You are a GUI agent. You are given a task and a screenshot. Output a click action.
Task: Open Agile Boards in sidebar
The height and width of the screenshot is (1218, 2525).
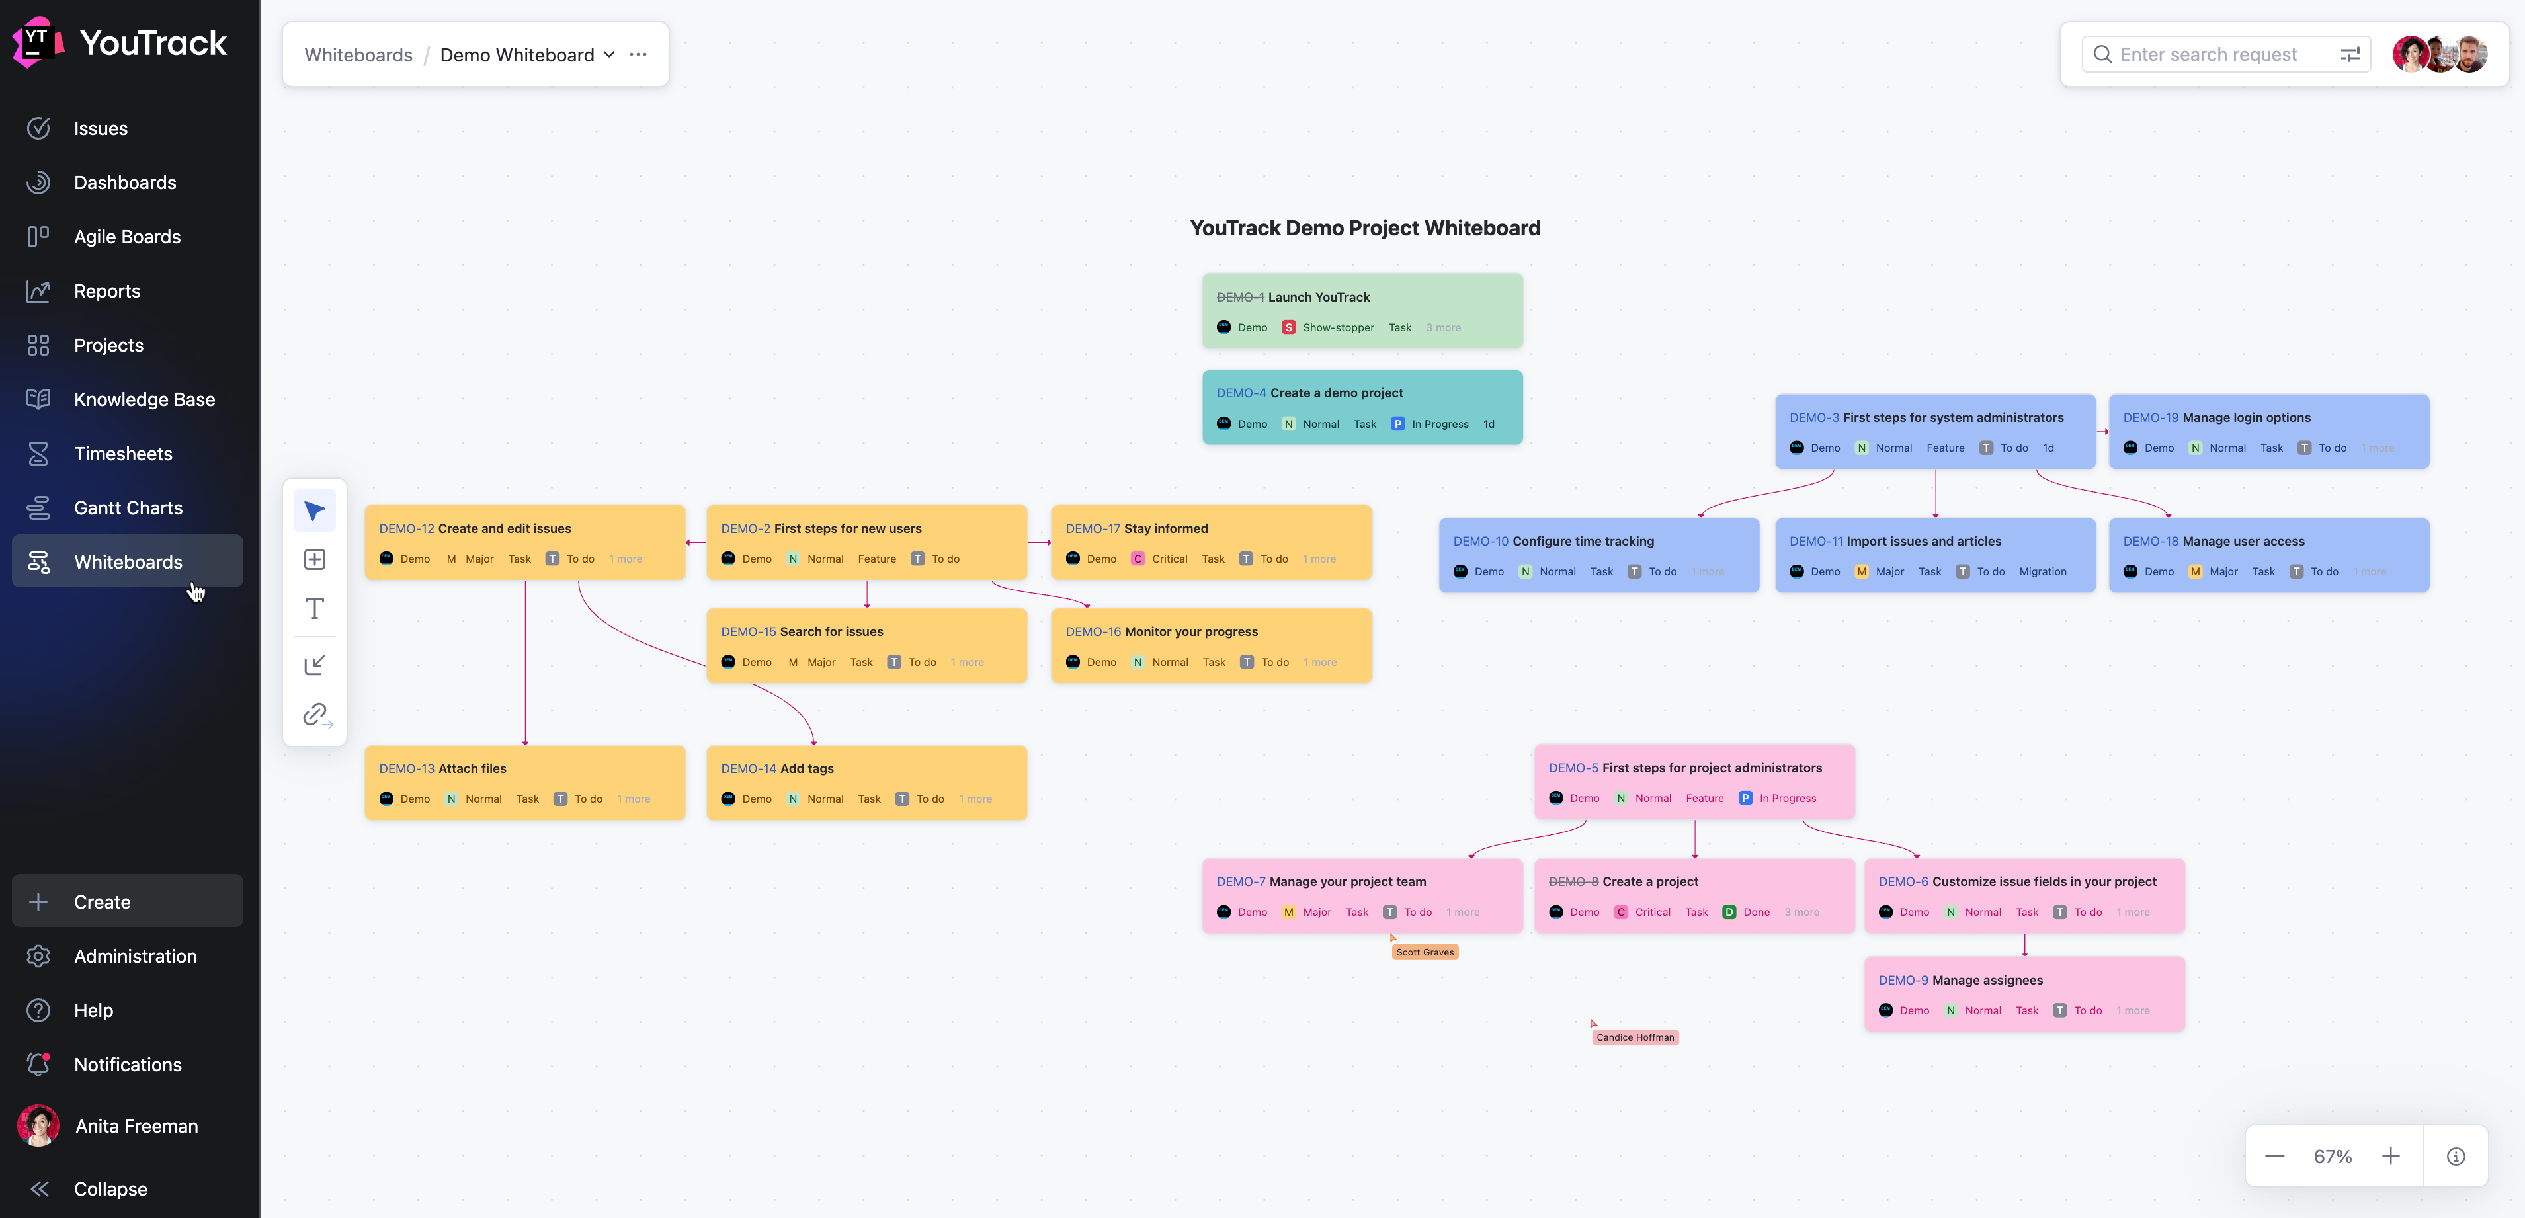126,237
